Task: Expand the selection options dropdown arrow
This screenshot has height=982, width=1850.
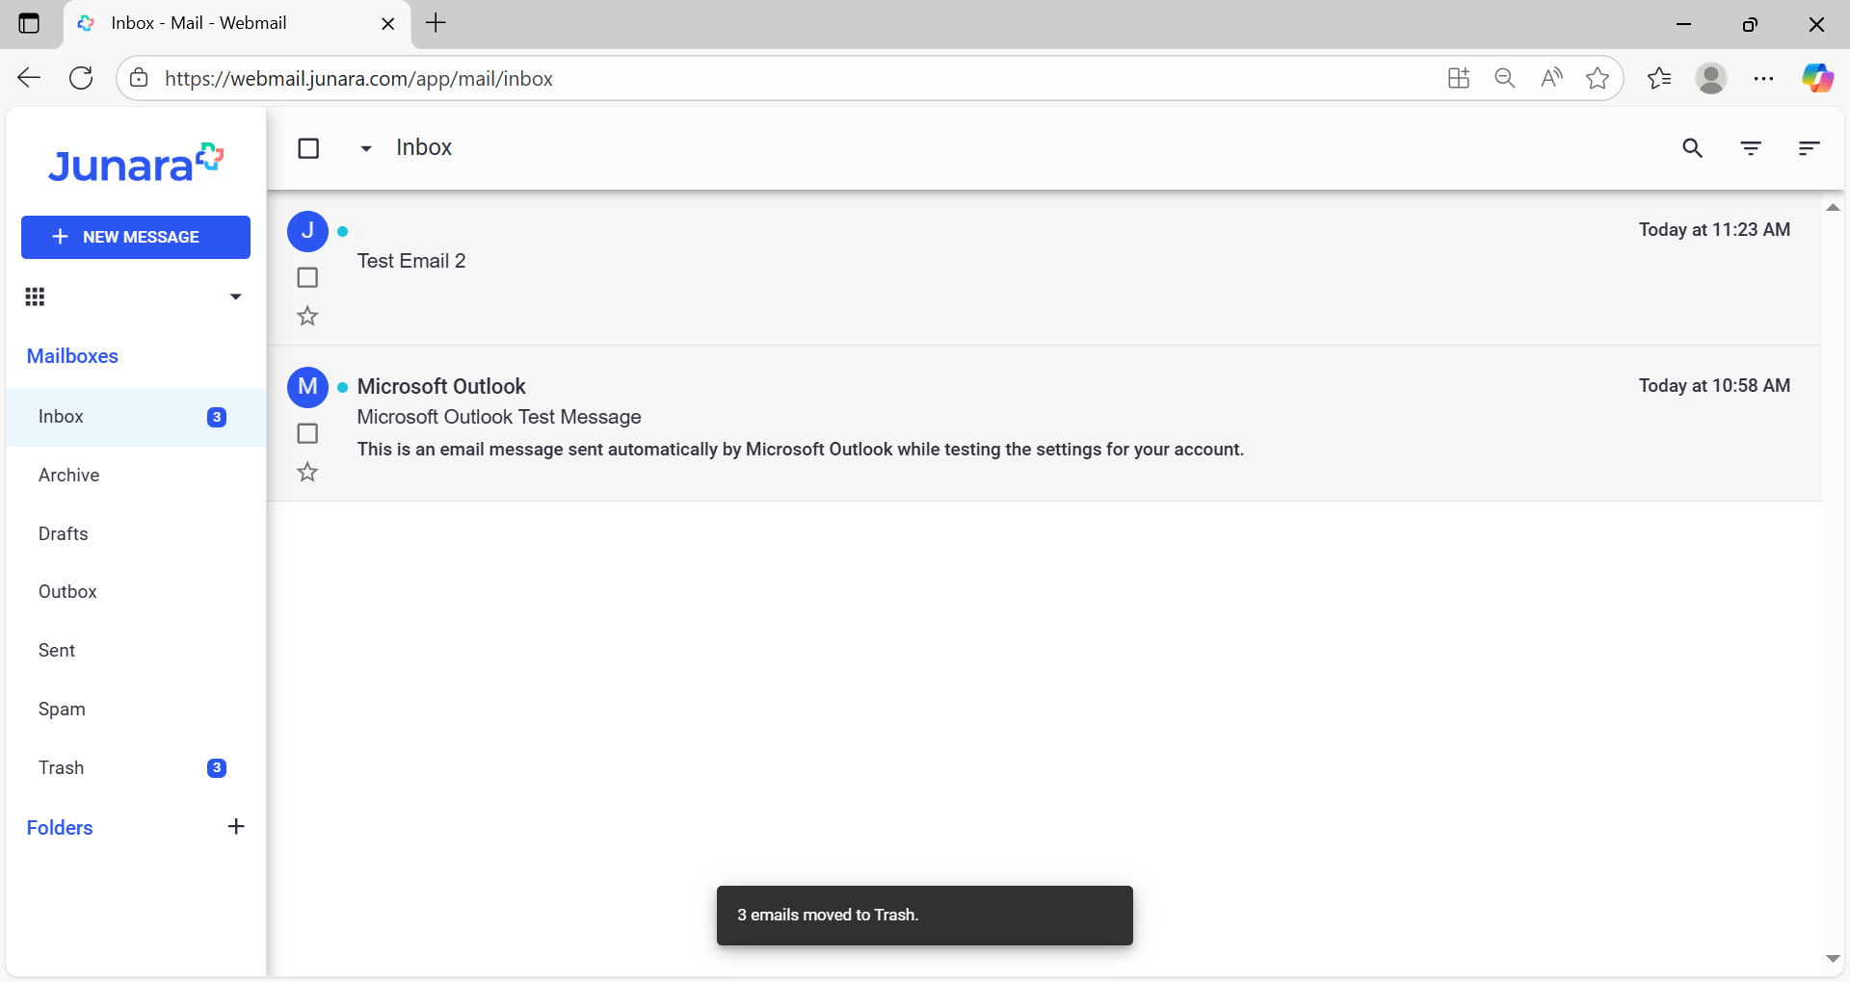Action: 366,148
